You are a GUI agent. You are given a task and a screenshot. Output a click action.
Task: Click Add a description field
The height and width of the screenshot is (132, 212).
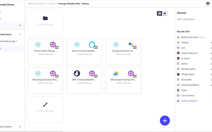coord(186,19)
